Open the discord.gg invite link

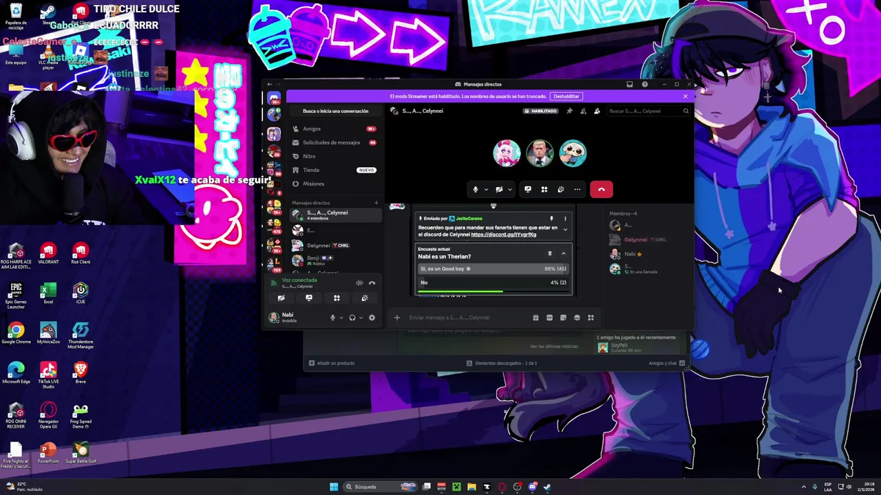(x=504, y=234)
